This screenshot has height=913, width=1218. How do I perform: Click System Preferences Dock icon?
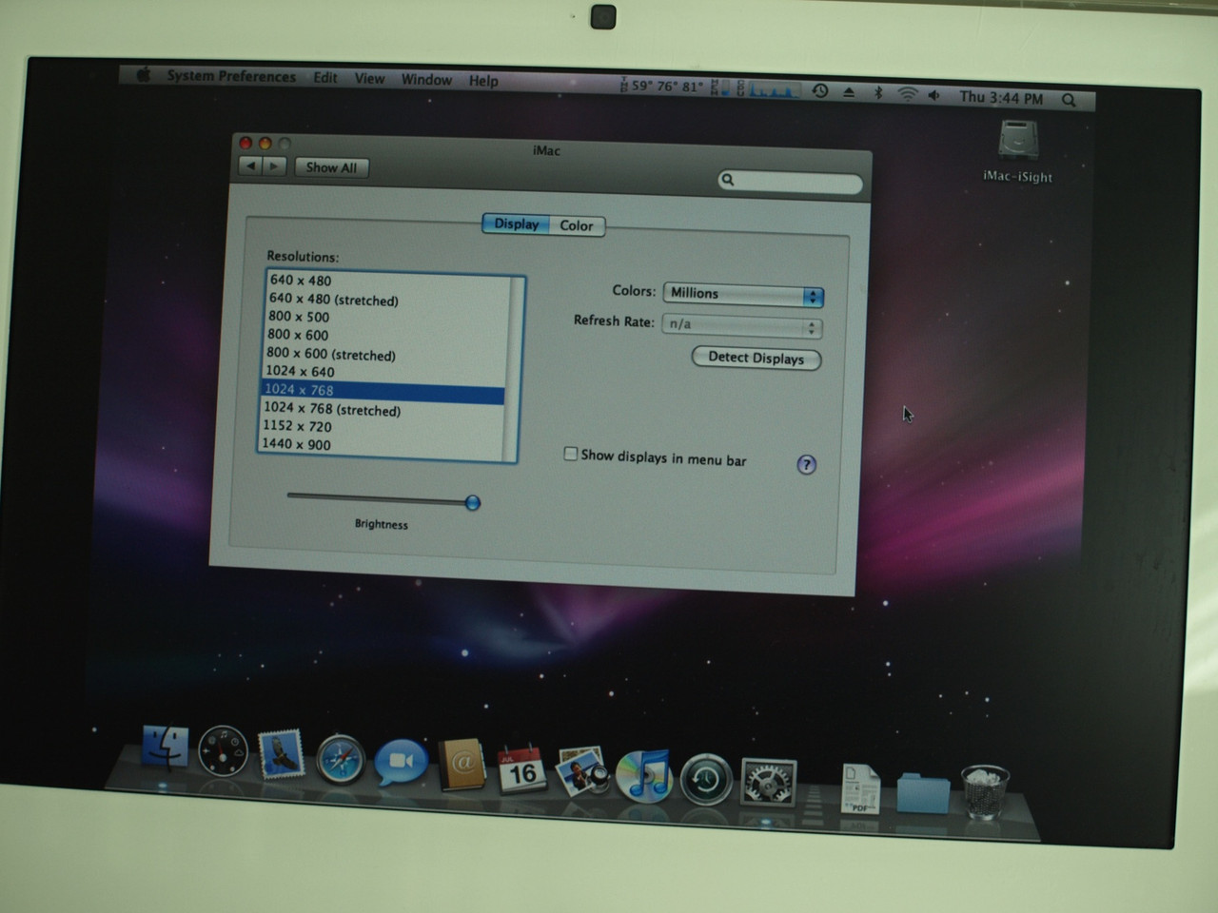768,783
